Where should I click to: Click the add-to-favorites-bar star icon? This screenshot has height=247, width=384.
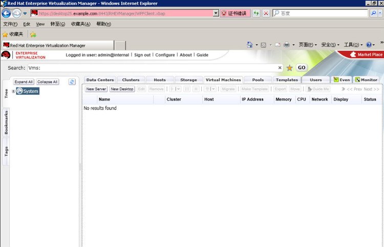pos(33,34)
